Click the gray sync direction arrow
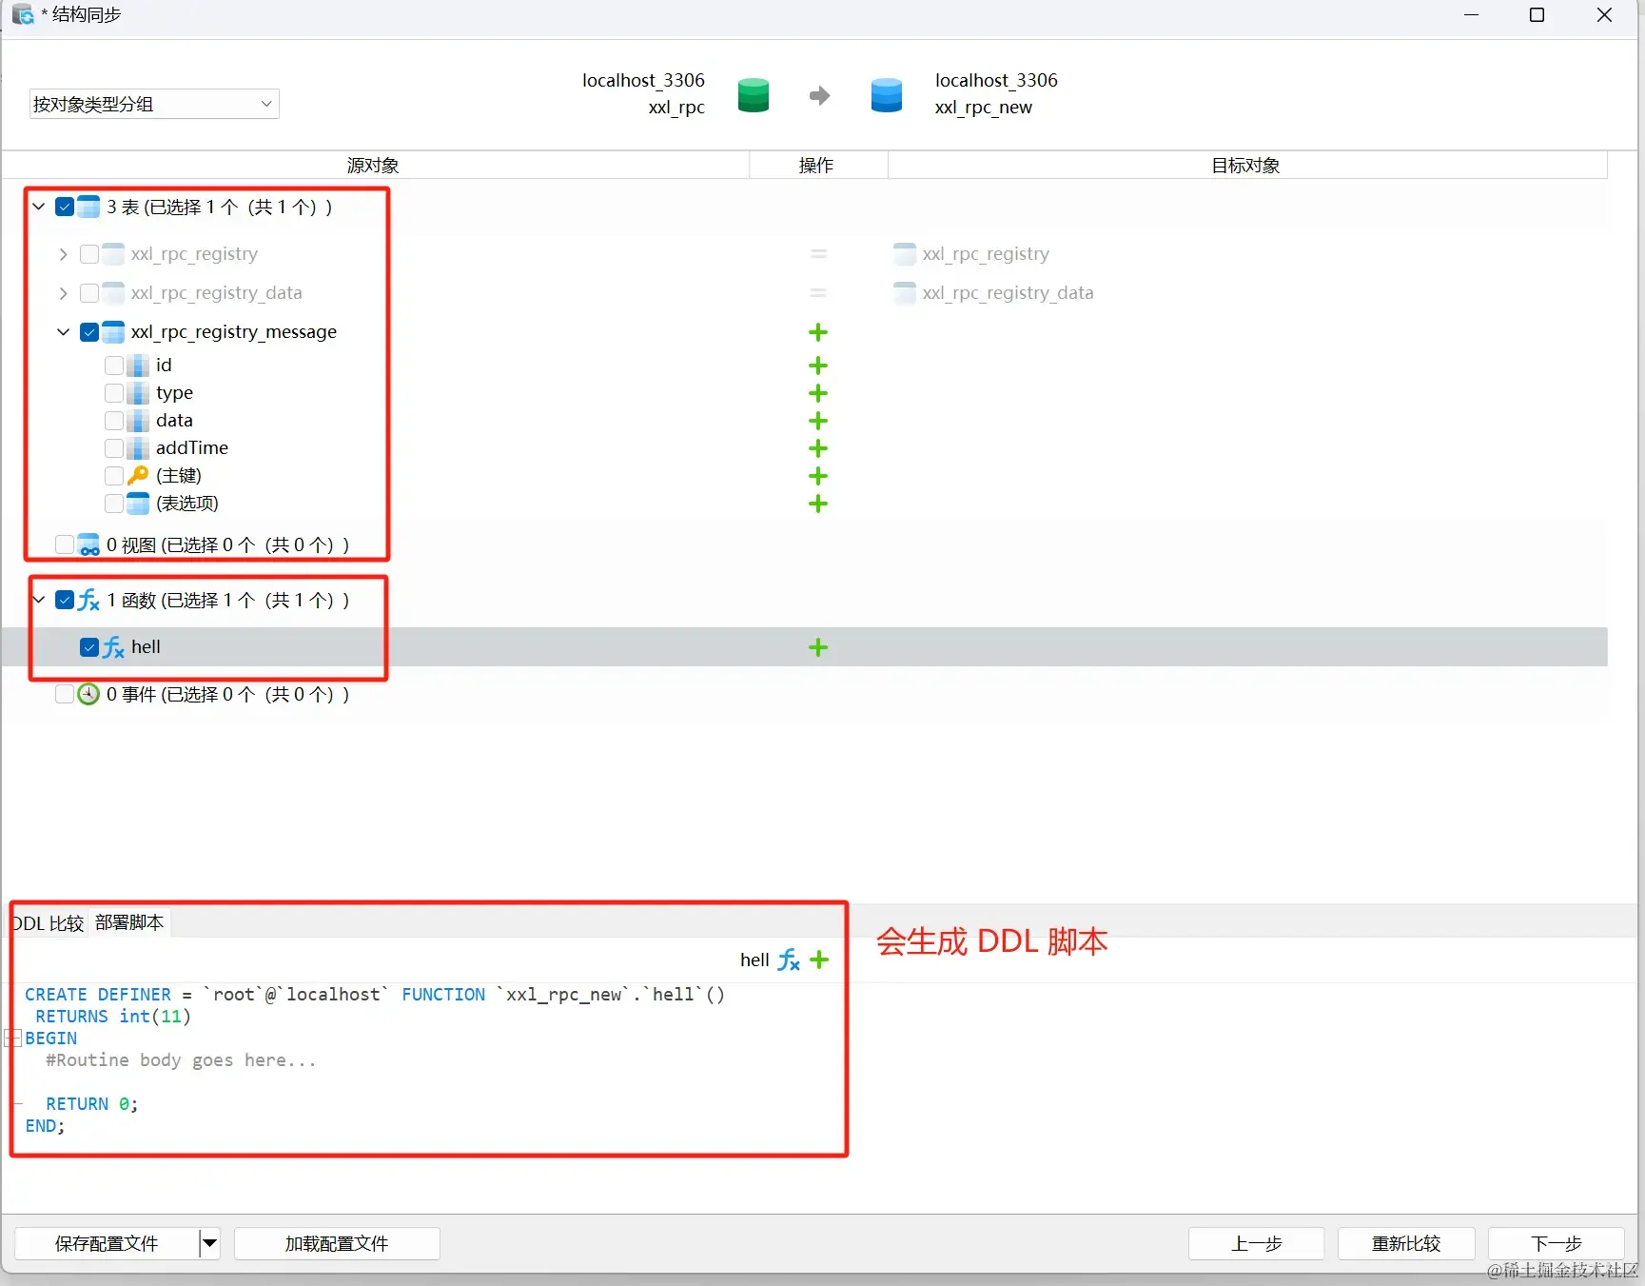This screenshot has height=1286, width=1645. [x=819, y=95]
